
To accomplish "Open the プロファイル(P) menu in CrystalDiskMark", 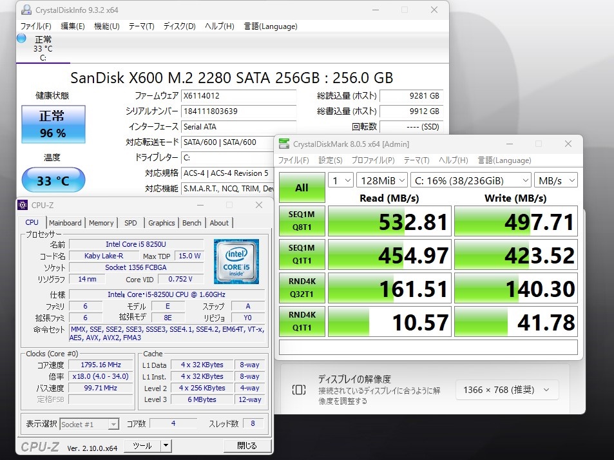I will coord(373,160).
